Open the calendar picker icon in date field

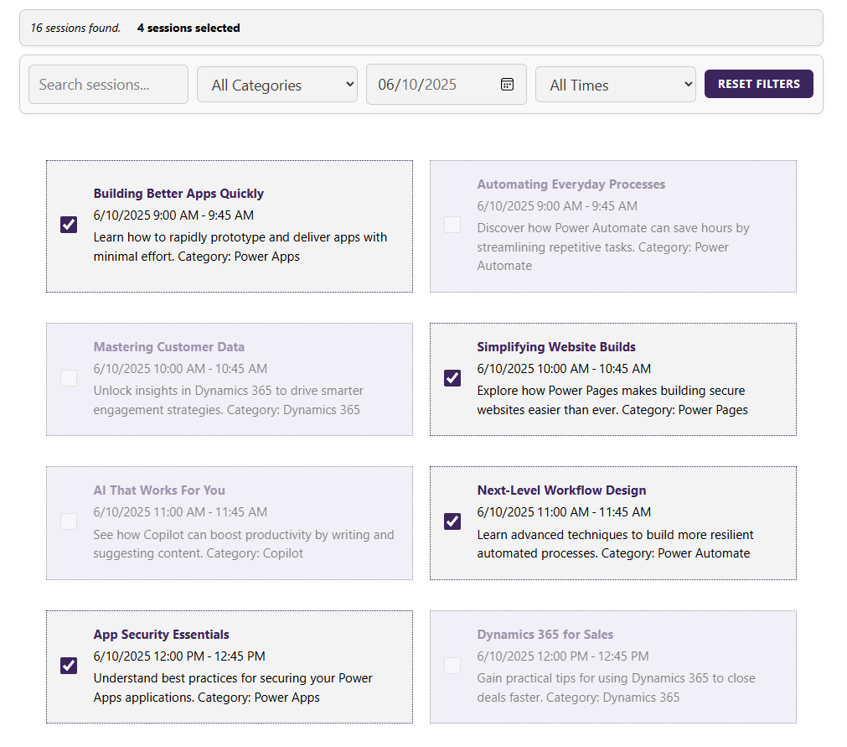click(507, 84)
